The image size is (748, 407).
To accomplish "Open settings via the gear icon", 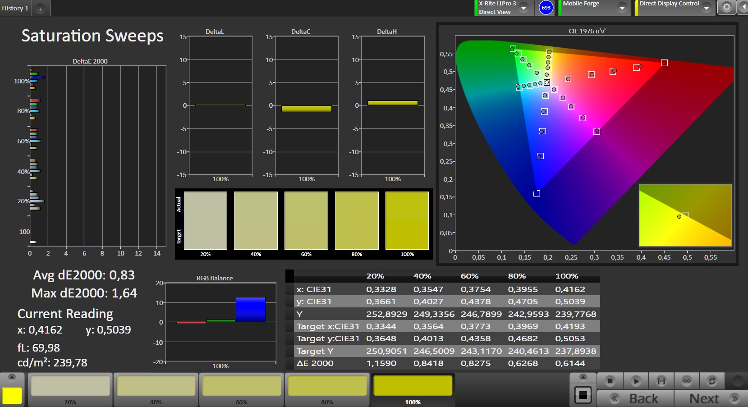I will tap(726, 8).
